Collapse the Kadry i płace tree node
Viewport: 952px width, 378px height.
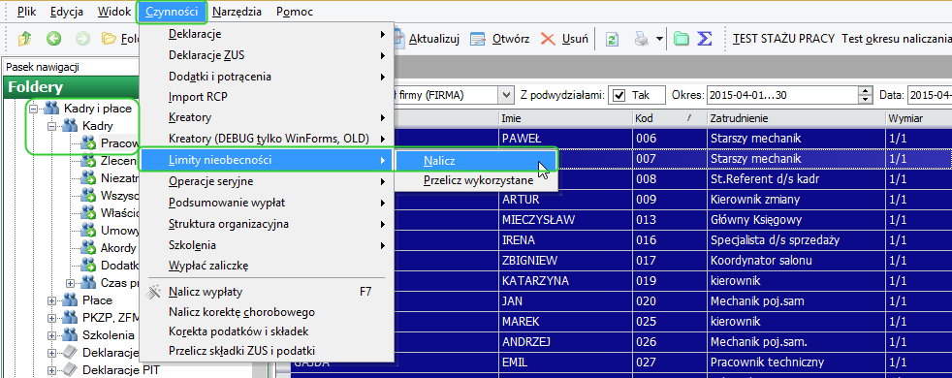pos(33,109)
